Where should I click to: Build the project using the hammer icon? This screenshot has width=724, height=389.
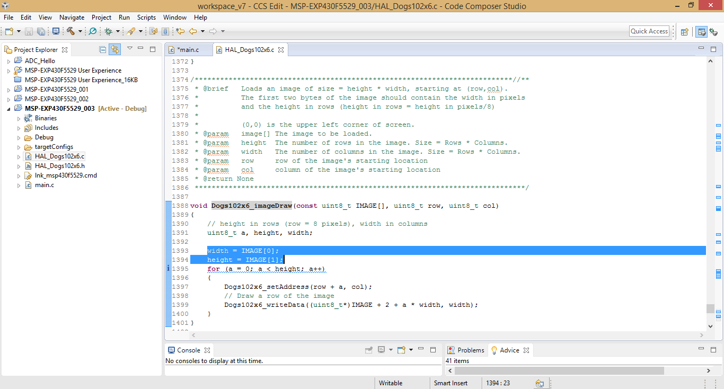tap(72, 31)
